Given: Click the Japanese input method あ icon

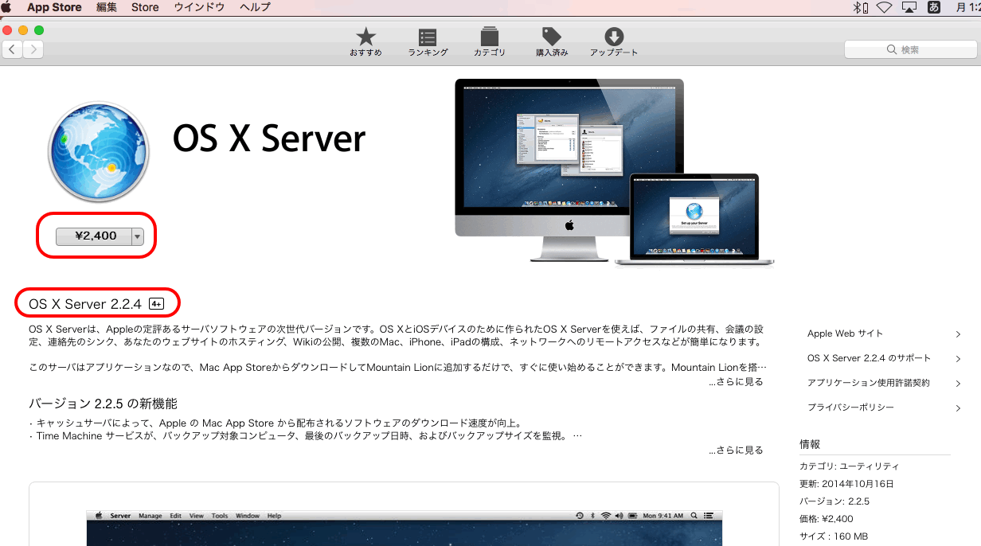Looking at the screenshot, I should click(x=934, y=7).
